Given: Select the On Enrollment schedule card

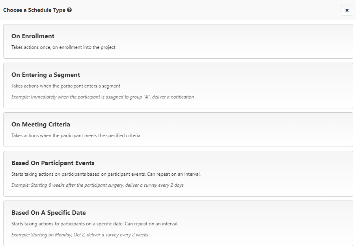Looking at the screenshot, I should point(178,41).
